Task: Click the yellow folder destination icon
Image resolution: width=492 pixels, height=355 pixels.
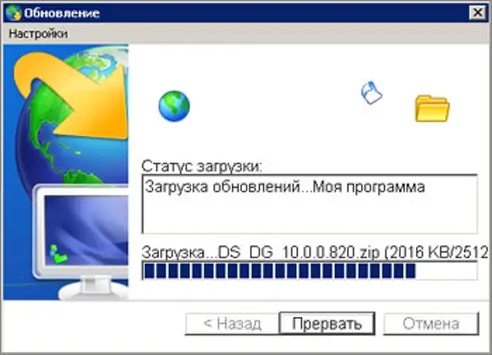Action: tap(432, 108)
